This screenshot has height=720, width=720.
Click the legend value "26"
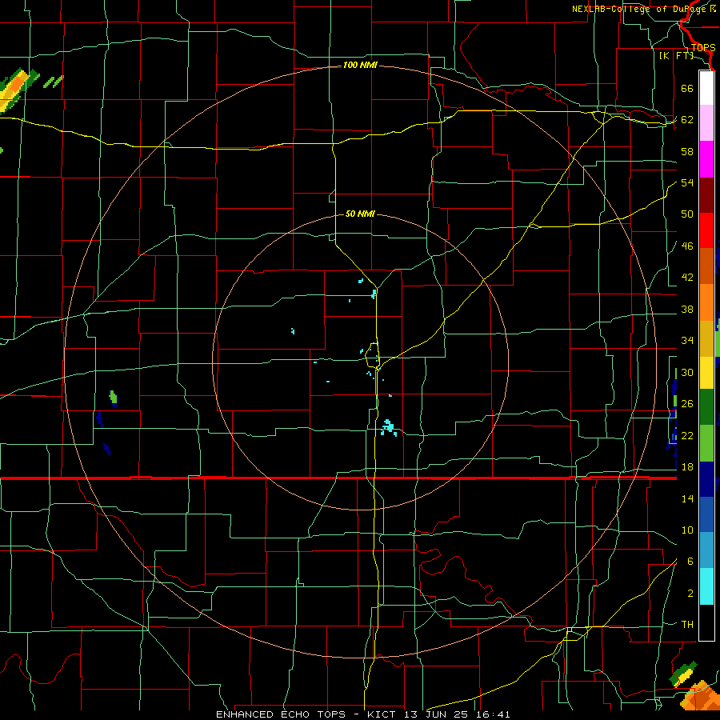(687, 404)
